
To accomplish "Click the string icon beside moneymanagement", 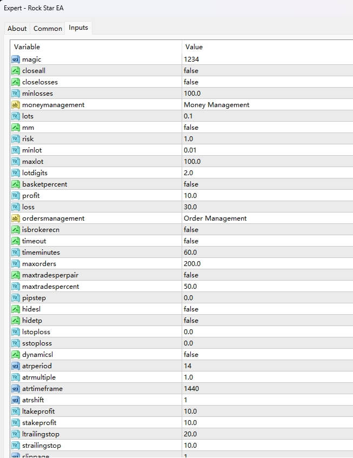I will point(16,105).
